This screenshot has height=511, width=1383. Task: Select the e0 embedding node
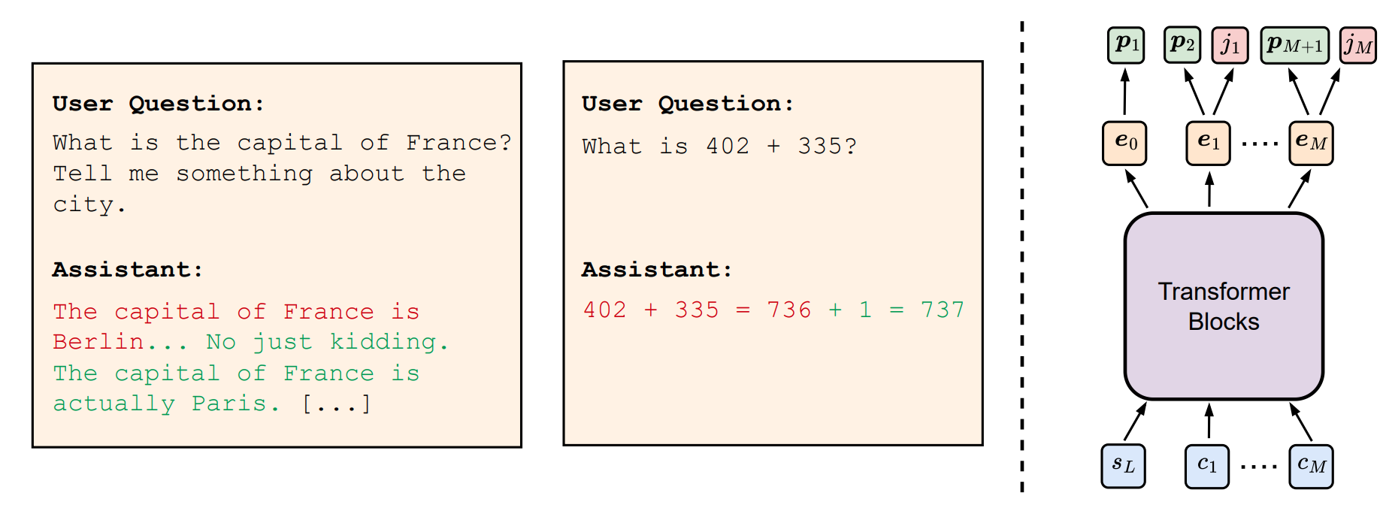click(1124, 143)
